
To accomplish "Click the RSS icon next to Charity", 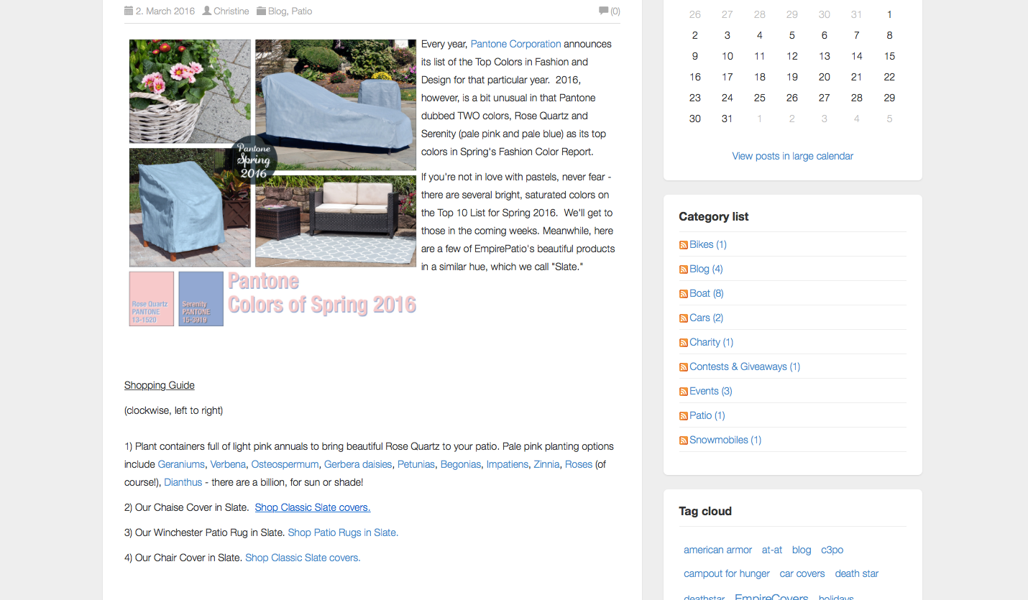I will [x=683, y=343].
